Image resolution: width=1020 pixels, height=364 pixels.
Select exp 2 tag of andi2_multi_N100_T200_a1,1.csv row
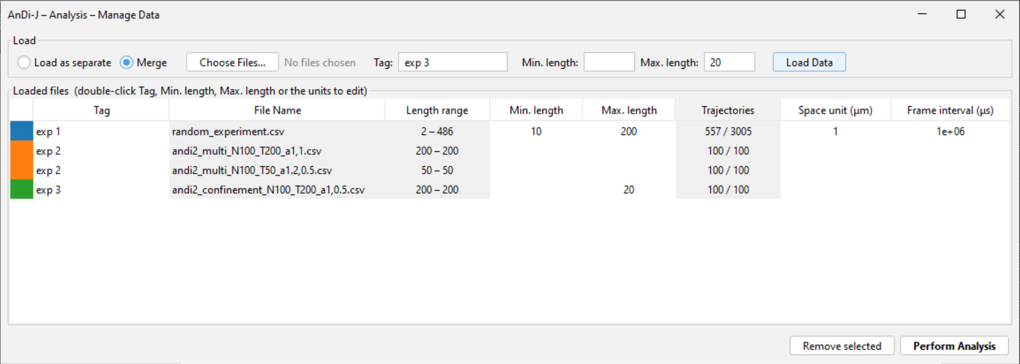101,151
